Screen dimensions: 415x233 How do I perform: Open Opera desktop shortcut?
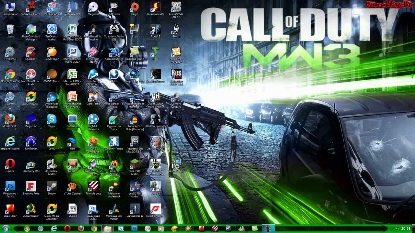click(x=10, y=166)
